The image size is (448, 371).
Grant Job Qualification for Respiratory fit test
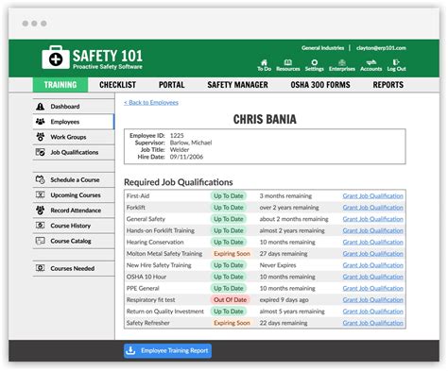pyautogui.click(x=372, y=300)
